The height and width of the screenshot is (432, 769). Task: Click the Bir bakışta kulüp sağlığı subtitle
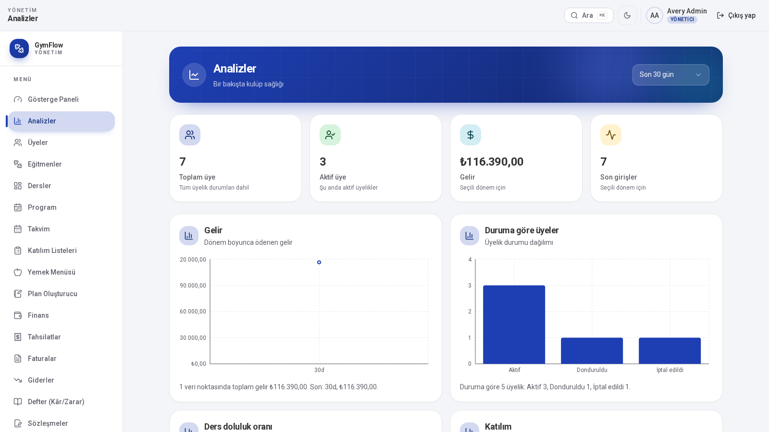pos(248,84)
